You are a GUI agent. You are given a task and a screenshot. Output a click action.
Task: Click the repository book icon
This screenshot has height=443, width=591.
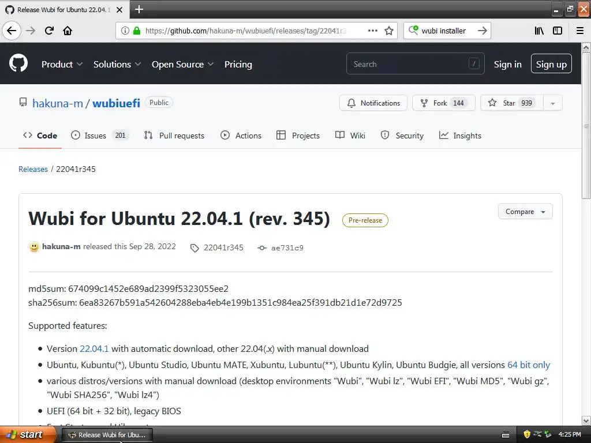[x=23, y=102]
